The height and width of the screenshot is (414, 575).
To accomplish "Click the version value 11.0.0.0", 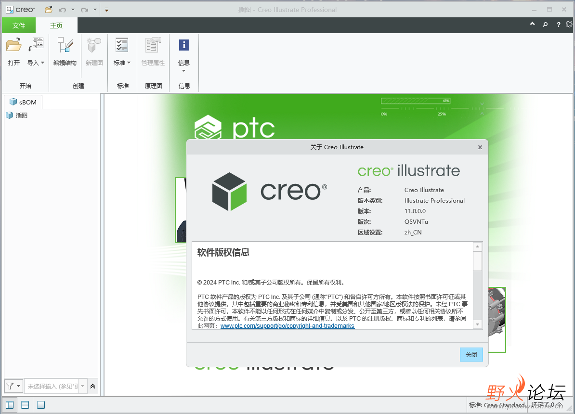I will click(x=415, y=211).
